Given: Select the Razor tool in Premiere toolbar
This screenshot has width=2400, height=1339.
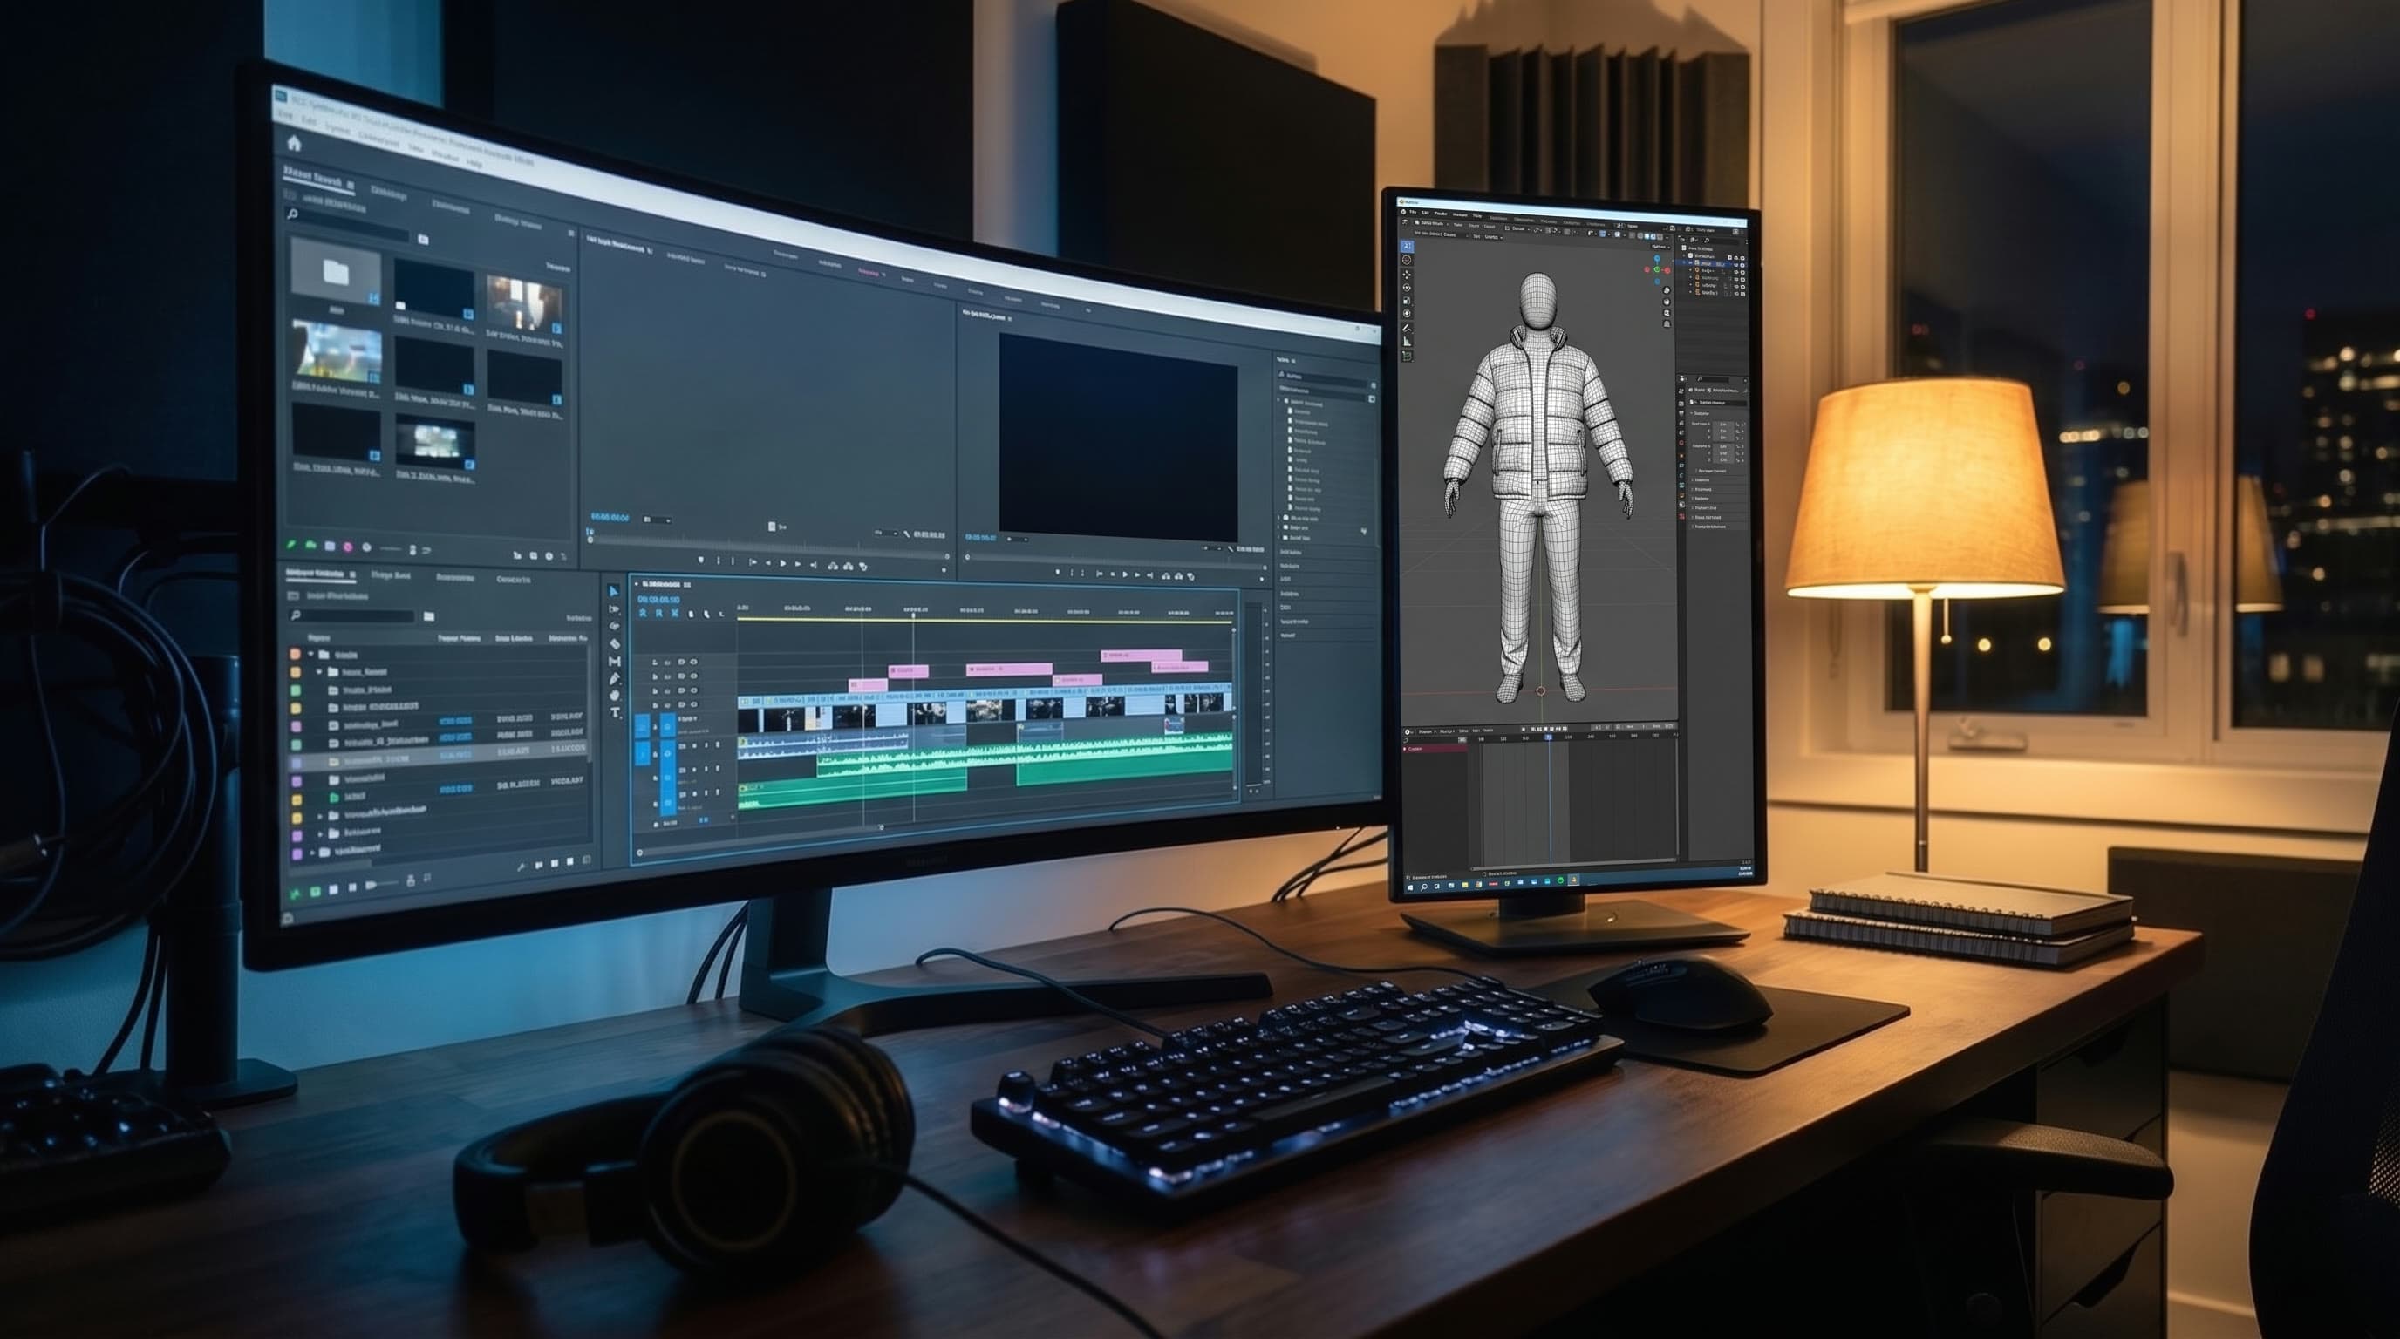Looking at the screenshot, I should coord(616,644).
